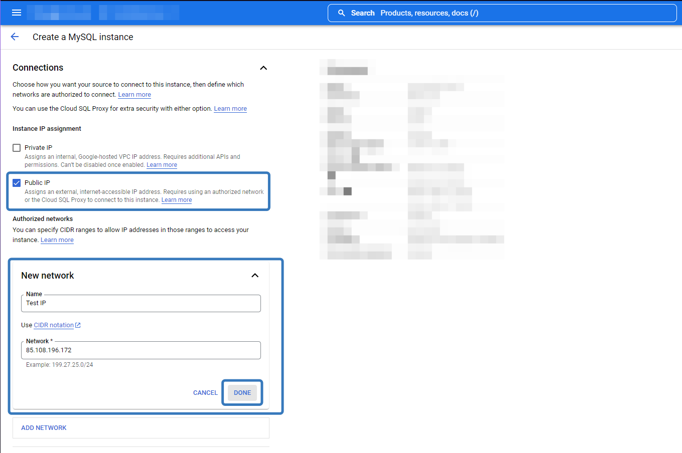Cancel the new network entry

pyautogui.click(x=205, y=393)
